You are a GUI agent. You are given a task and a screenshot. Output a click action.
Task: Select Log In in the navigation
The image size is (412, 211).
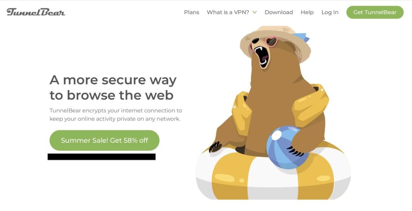(x=330, y=12)
